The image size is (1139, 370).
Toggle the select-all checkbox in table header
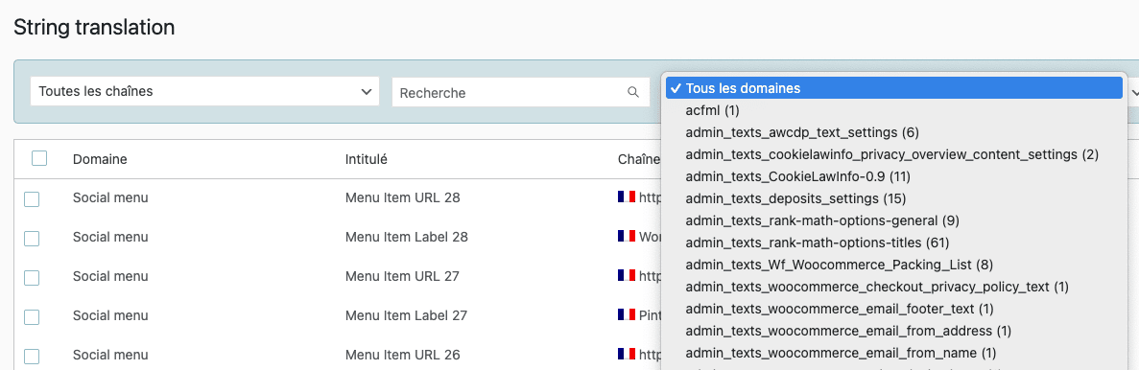pos(39,158)
